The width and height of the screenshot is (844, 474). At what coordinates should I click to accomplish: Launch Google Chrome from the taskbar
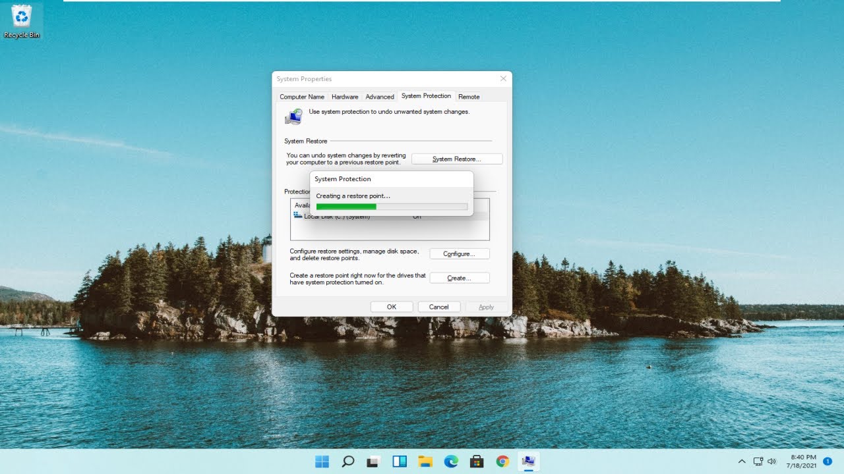tap(502, 461)
